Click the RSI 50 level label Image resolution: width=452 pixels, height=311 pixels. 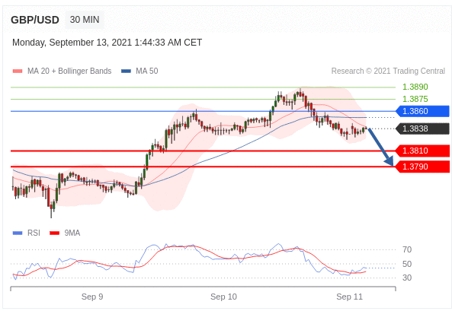pyautogui.click(x=407, y=264)
